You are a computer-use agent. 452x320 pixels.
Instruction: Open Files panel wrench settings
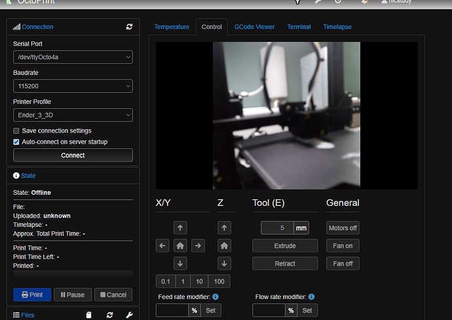[130, 315]
